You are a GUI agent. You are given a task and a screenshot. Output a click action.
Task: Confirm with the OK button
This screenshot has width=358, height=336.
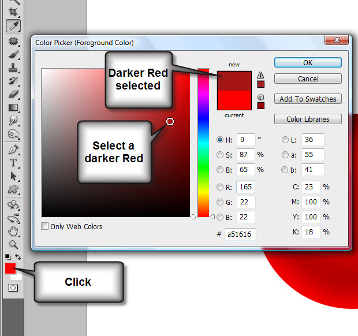pos(308,62)
